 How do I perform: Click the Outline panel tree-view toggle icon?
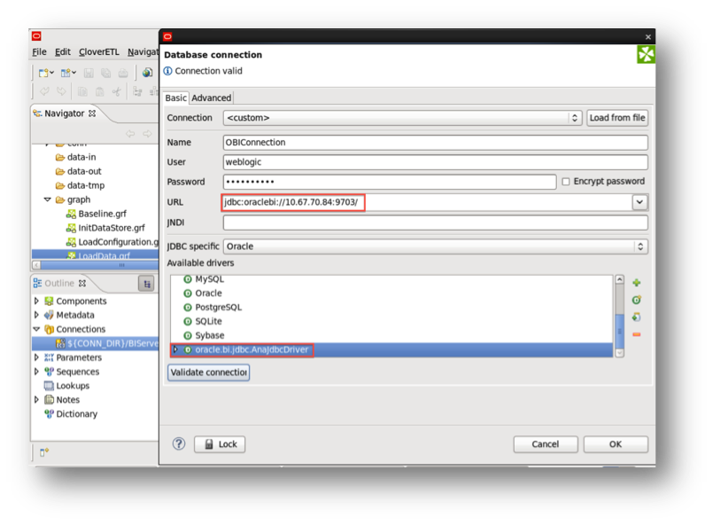click(146, 284)
